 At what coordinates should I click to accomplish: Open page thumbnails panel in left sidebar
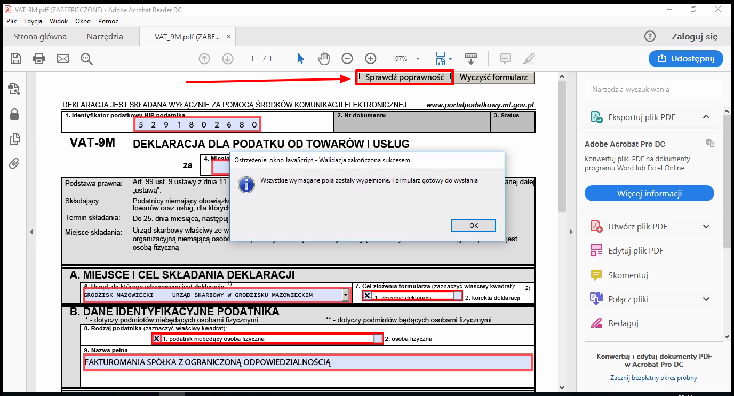coord(14,139)
